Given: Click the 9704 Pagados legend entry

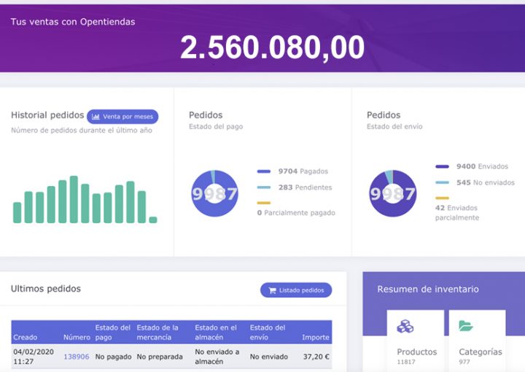Looking at the screenshot, I should tap(303, 171).
